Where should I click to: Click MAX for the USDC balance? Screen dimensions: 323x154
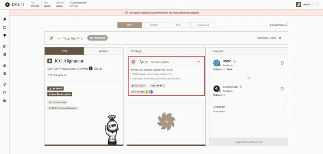click(230, 69)
